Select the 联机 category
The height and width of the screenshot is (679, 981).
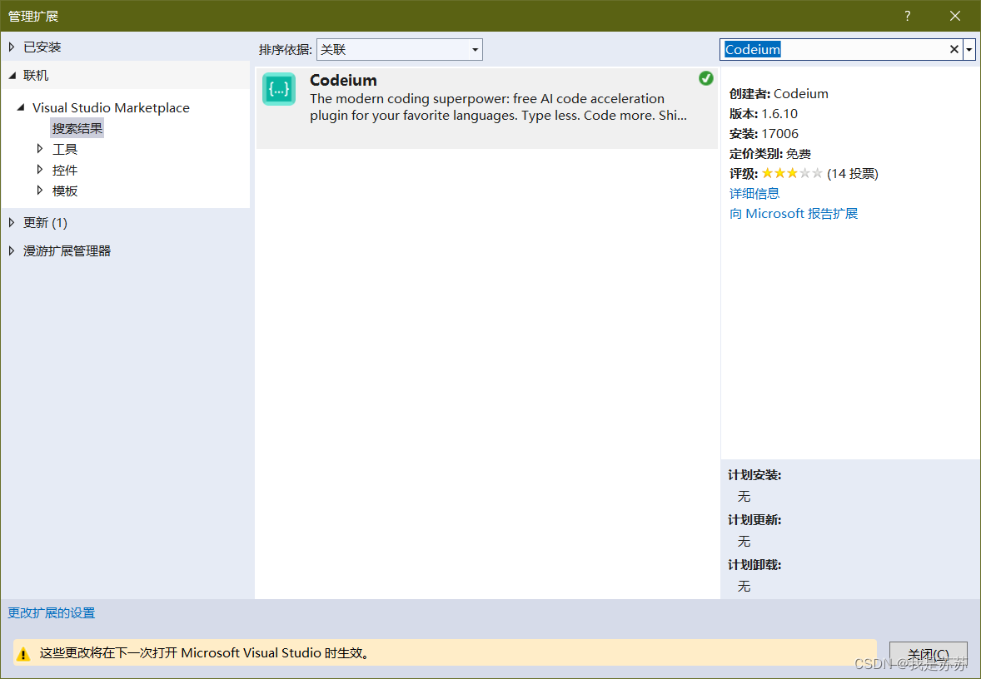point(36,76)
